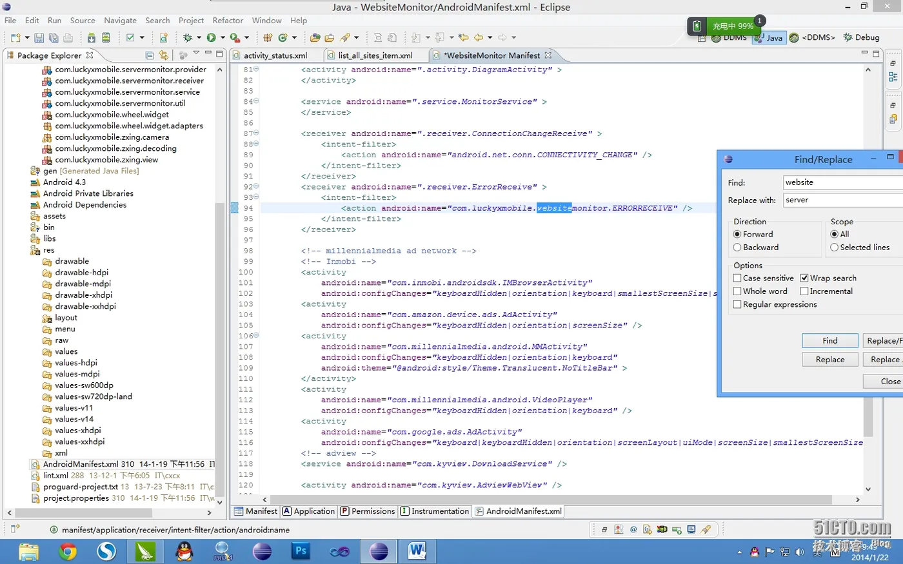The height and width of the screenshot is (564, 903).
Task: Switch to the Permissions tab
Action: pos(368,511)
